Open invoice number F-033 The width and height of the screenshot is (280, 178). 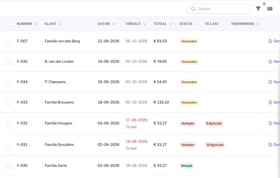pyautogui.click(x=22, y=102)
